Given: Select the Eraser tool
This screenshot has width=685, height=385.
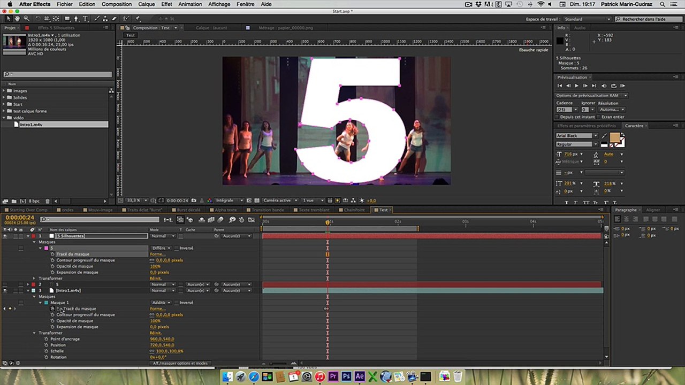Looking at the screenshot, I should click(114, 19).
